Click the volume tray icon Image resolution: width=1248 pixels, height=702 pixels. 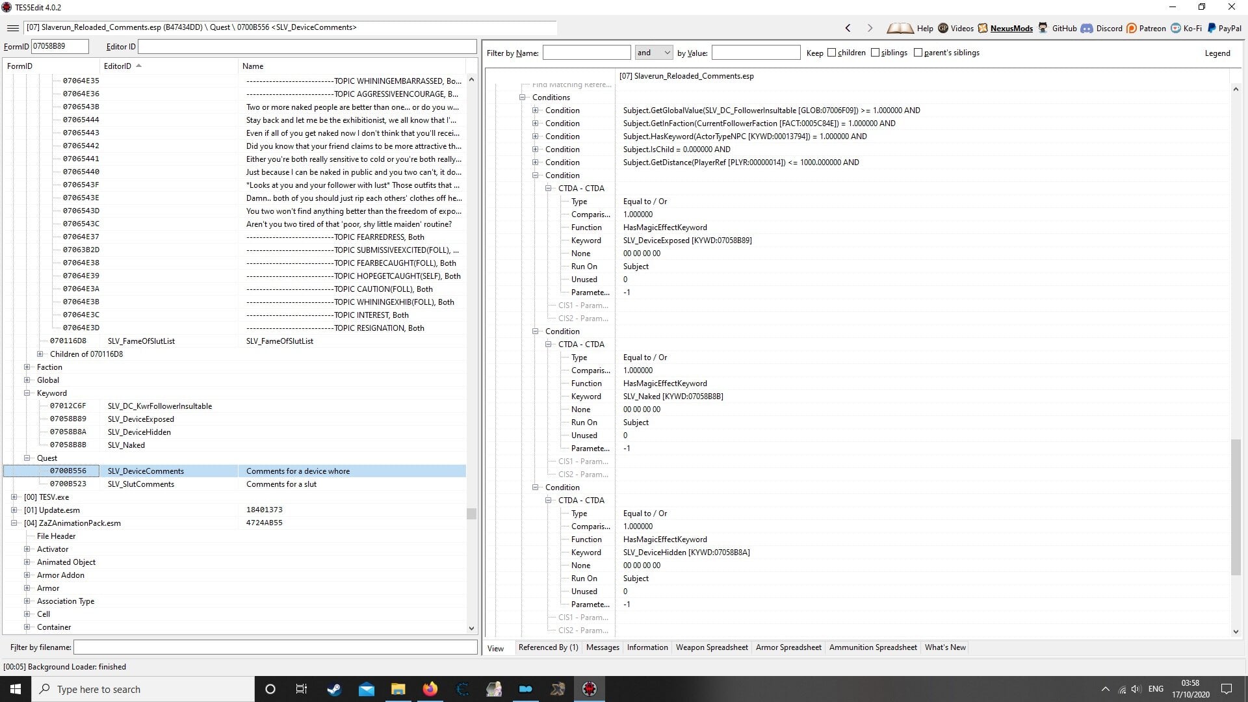click(1136, 689)
